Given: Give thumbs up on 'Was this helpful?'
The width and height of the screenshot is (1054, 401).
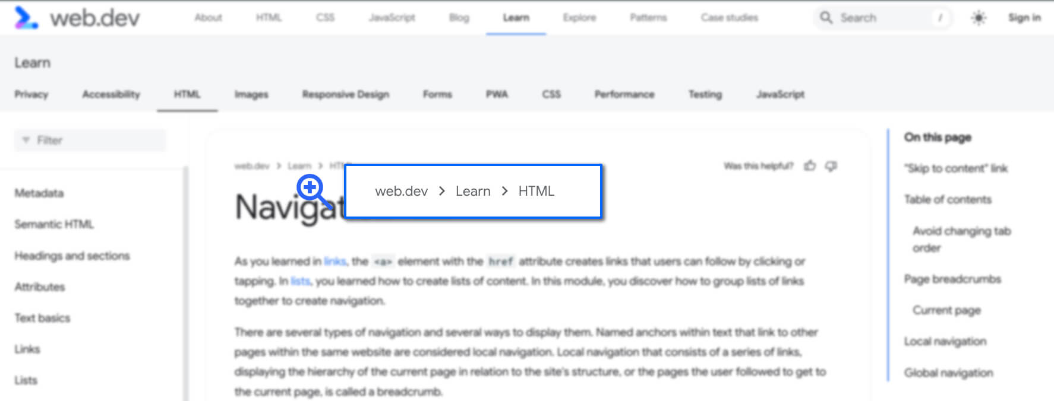Looking at the screenshot, I should [810, 166].
